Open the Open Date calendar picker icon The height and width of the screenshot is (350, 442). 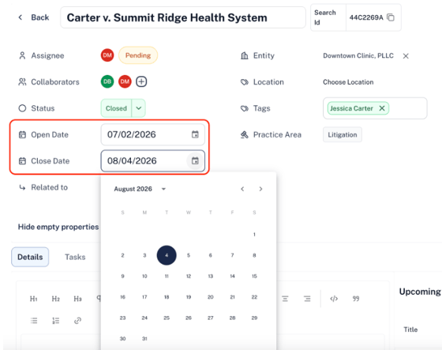click(x=195, y=134)
